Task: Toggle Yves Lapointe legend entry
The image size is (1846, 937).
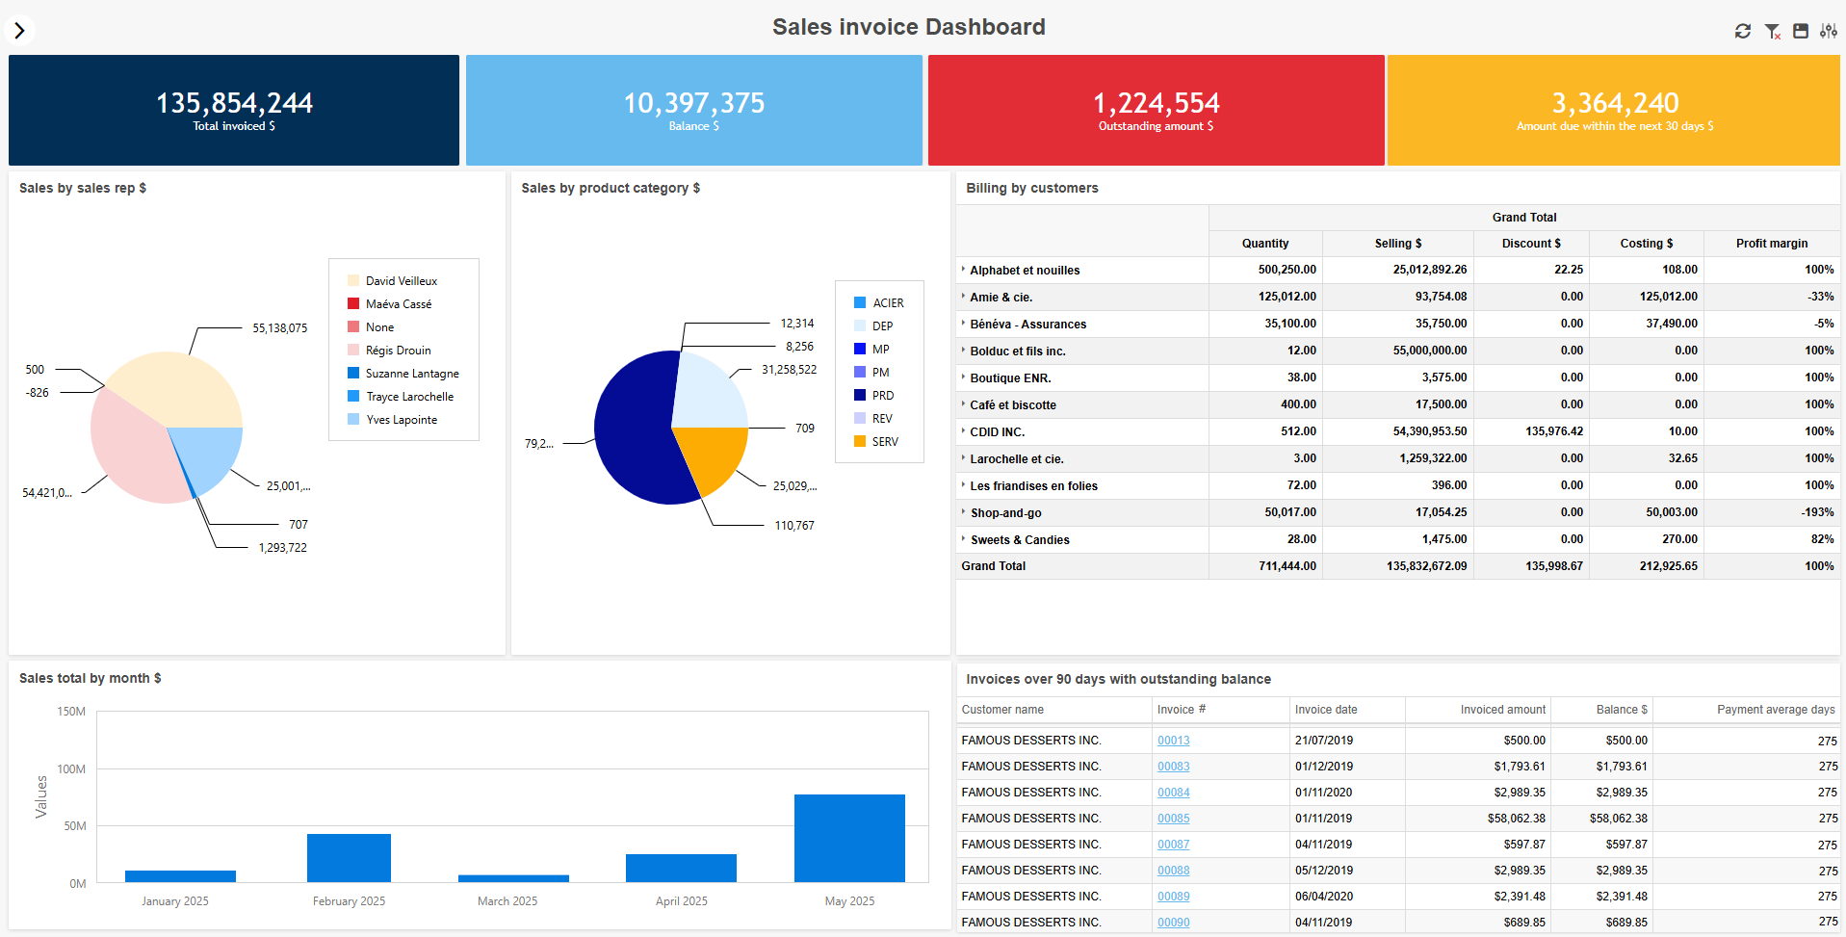Action: pos(401,420)
